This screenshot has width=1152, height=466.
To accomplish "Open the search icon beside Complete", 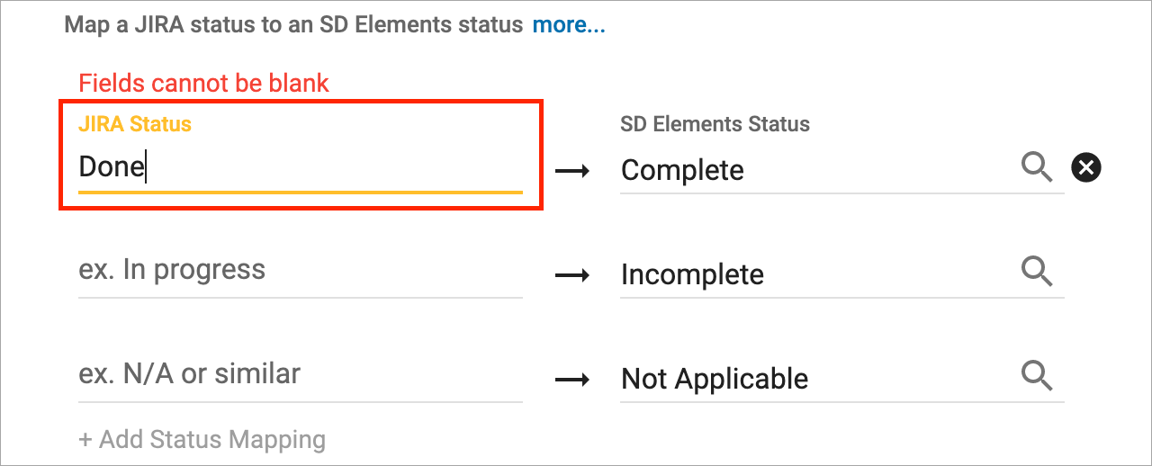I will [x=1037, y=167].
